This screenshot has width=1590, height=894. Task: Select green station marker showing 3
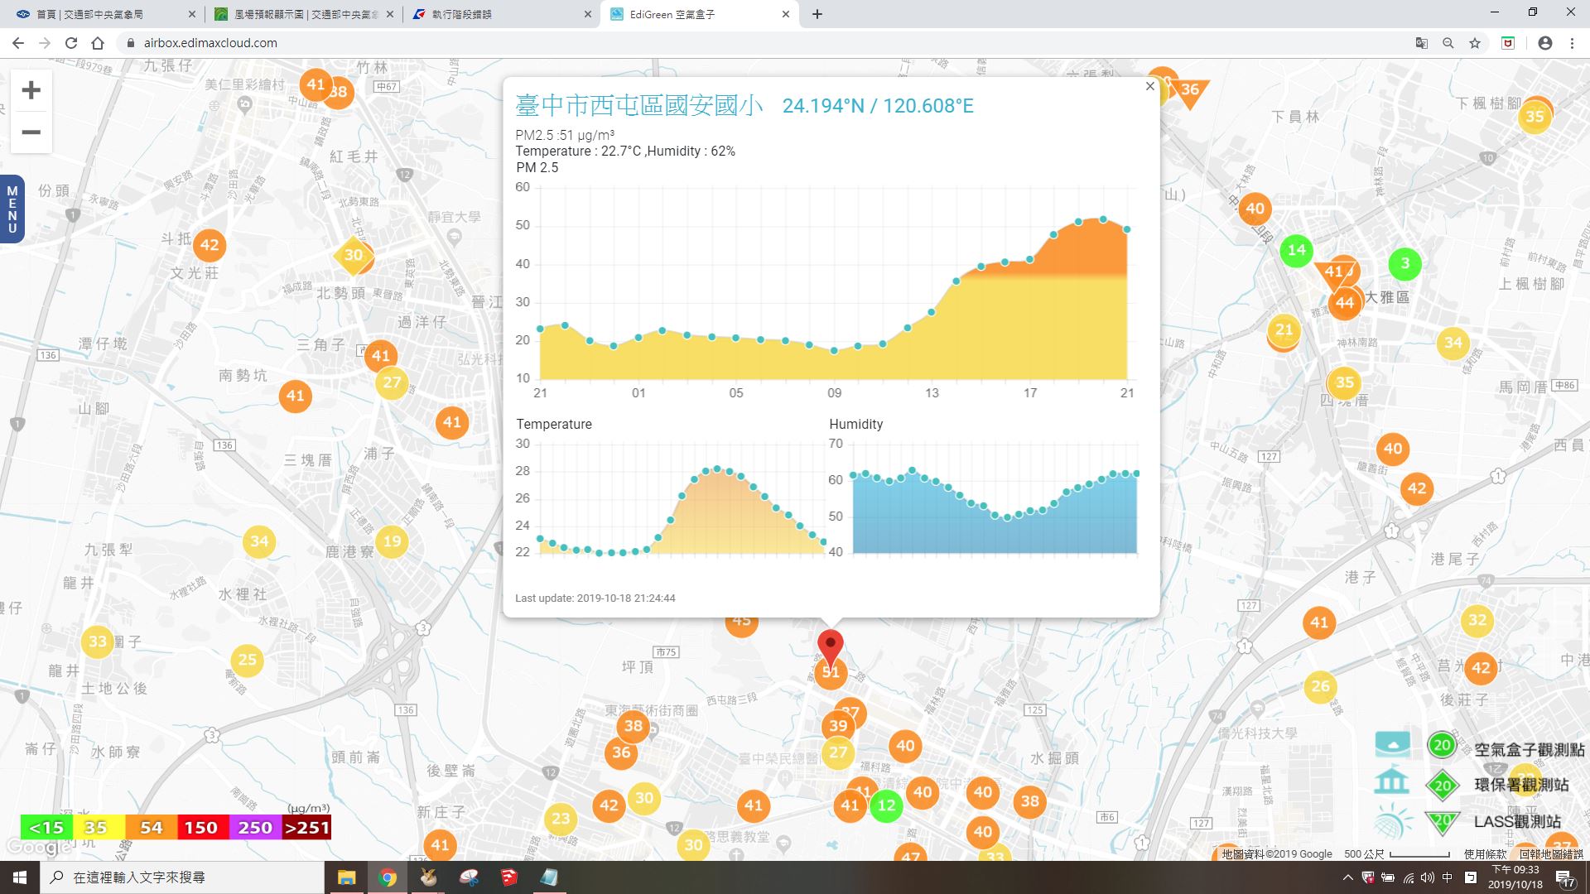pyautogui.click(x=1404, y=264)
